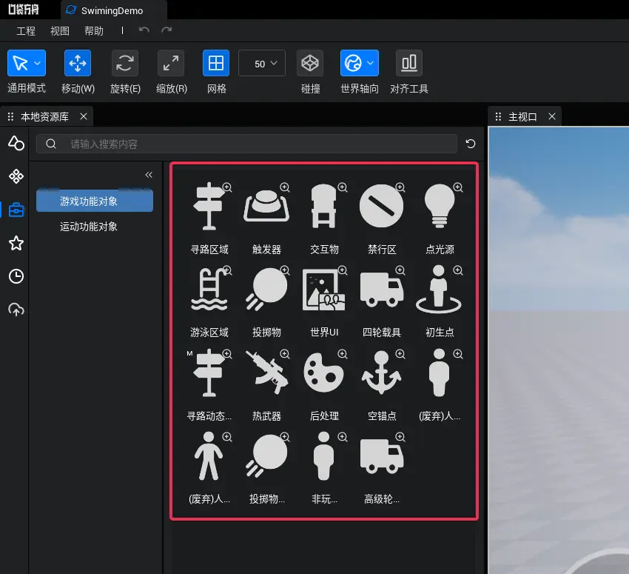Activate the 旋转(E) rotate tool
The width and height of the screenshot is (629, 574).
click(125, 63)
